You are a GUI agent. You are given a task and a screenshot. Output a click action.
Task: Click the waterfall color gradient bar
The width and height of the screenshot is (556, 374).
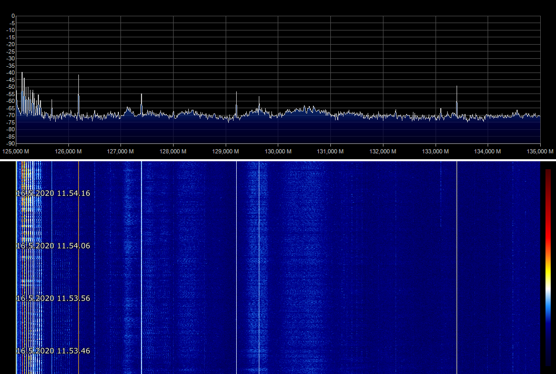(x=548, y=267)
